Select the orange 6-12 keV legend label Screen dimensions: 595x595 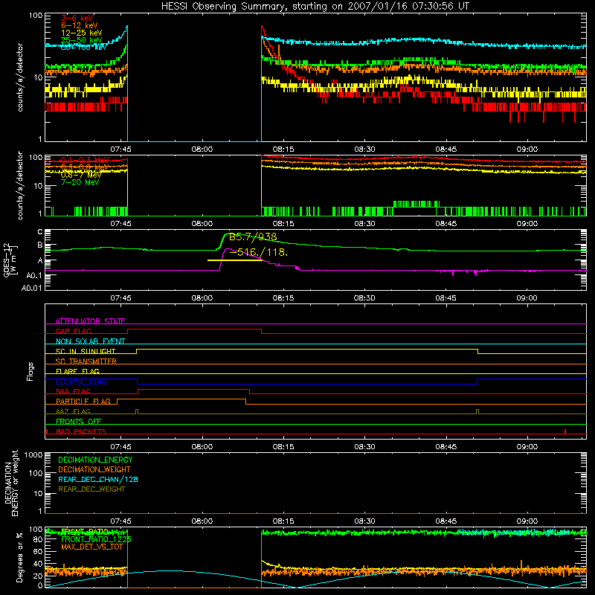[x=80, y=25]
